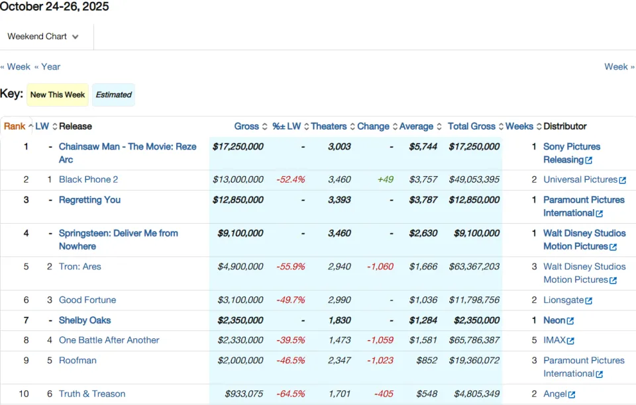Sort by %± LW arrows icon
The image size is (636, 405).
coord(306,126)
